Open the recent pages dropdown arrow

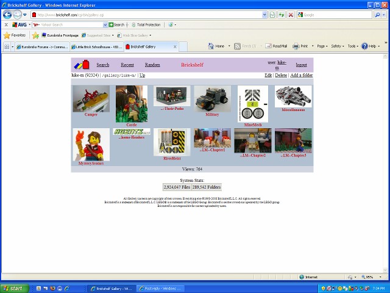[25, 15]
